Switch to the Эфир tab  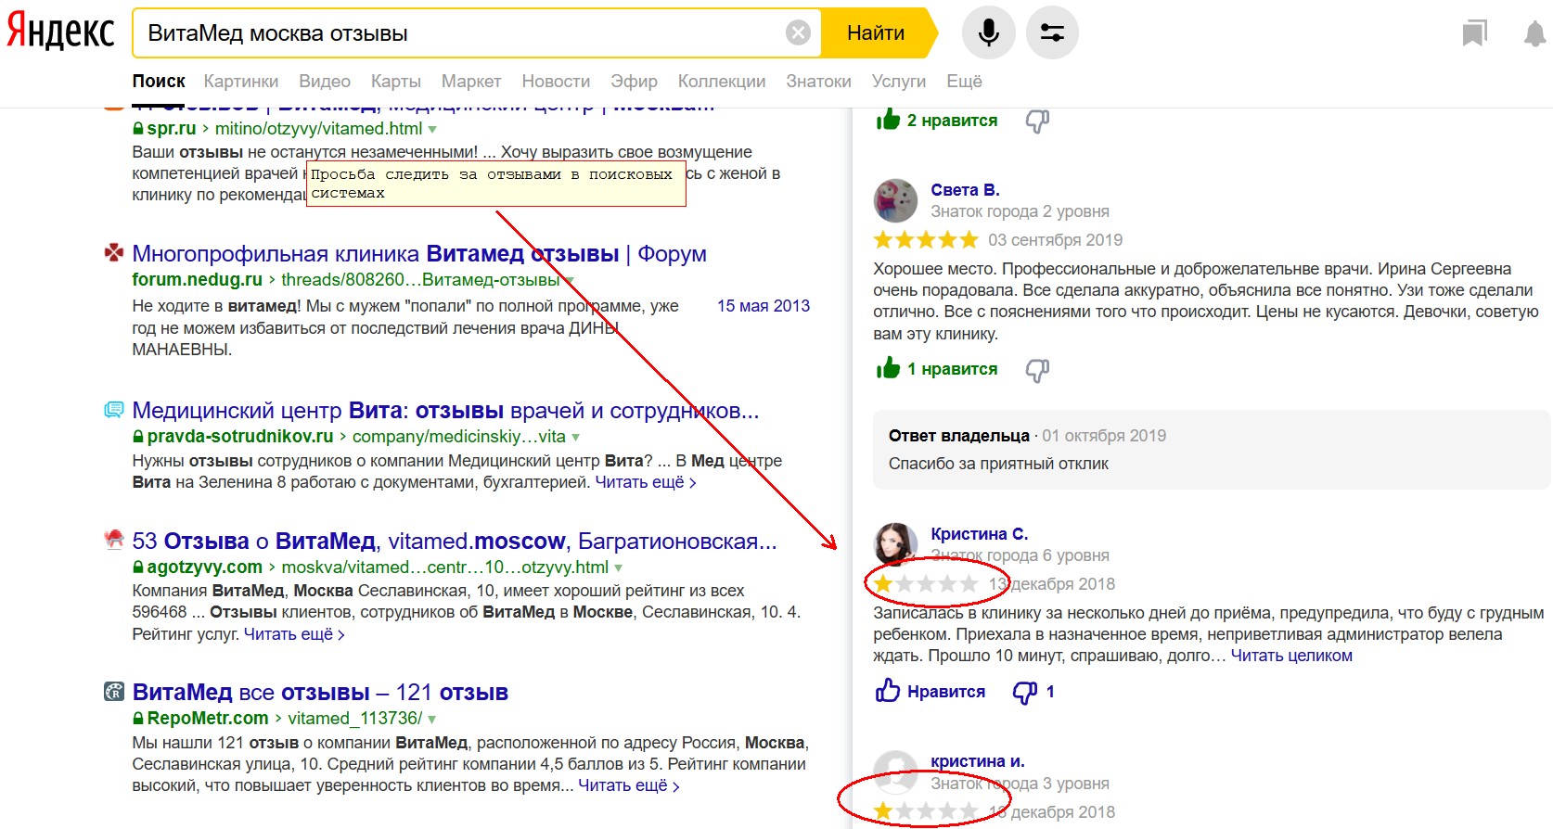point(634,82)
